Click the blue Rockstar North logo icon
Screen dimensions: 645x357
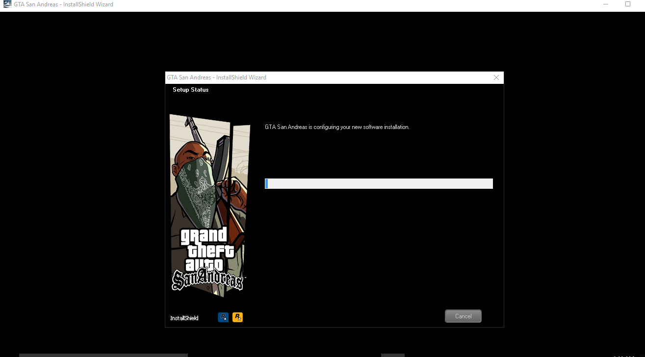pos(223,317)
